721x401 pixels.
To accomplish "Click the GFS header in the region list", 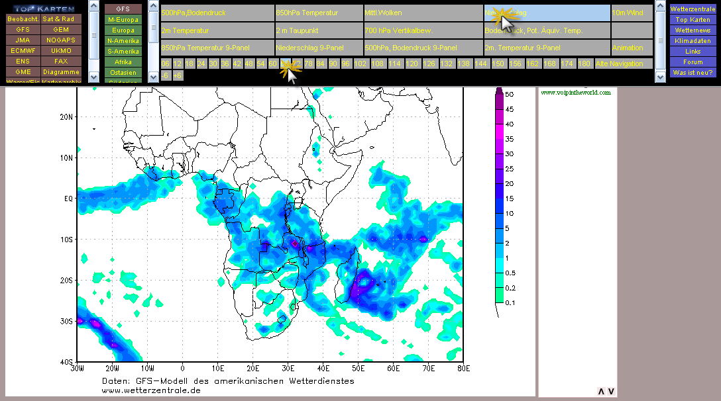I will pos(123,9).
